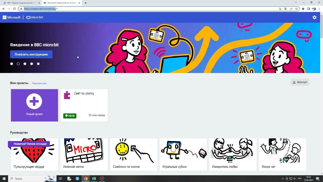Click the purple plus New Project icon
Viewport: 323px width, 182px height.
tap(34, 101)
